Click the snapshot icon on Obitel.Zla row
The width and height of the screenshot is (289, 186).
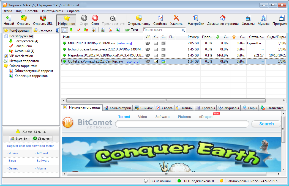point(164,61)
